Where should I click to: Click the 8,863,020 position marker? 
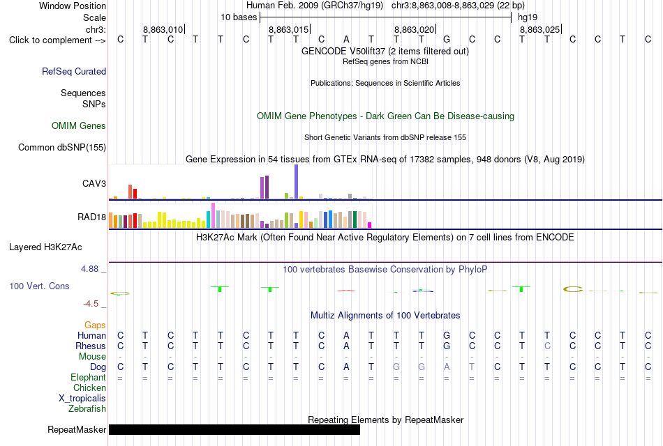pos(414,29)
